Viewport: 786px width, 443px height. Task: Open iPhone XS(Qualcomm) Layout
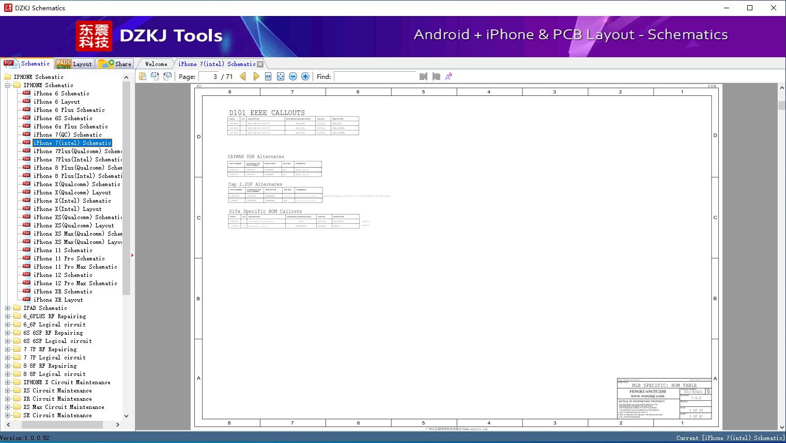[74, 225]
